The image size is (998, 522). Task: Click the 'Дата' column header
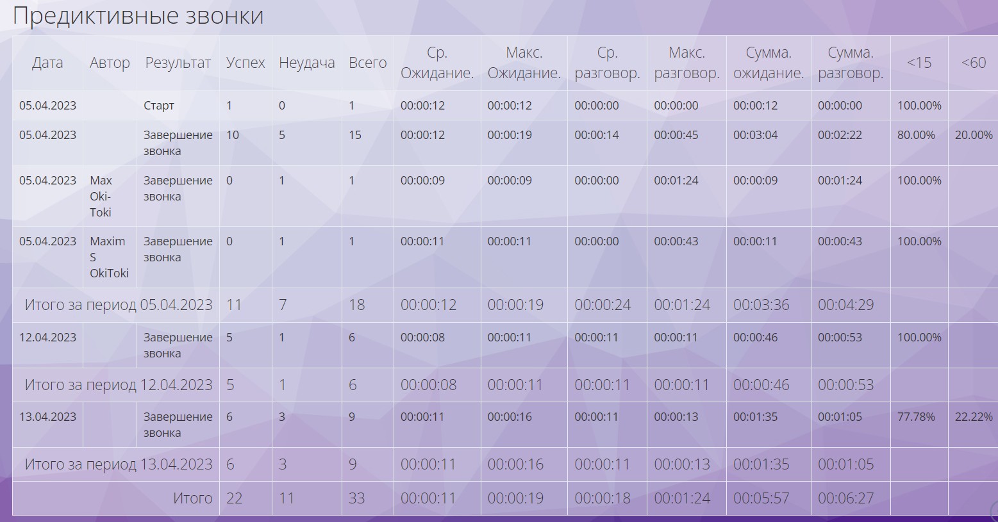pyautogui.click(x=47, y=63)
